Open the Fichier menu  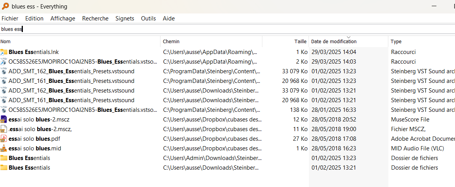(10, 19)
